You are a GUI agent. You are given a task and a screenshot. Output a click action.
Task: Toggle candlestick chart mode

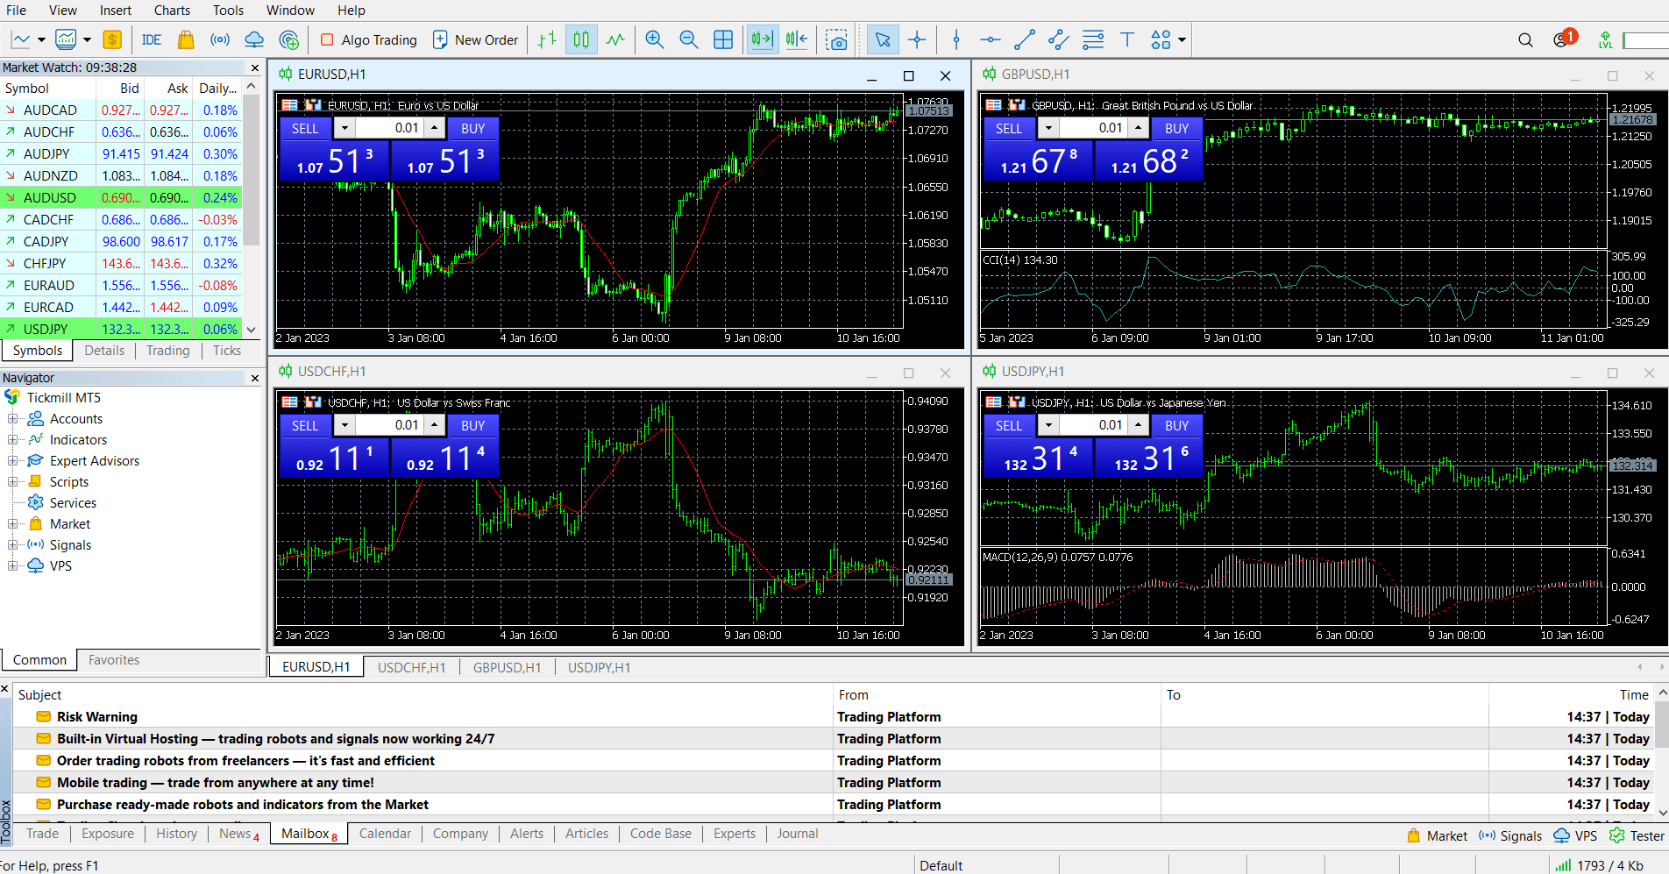tap(582, 40)
